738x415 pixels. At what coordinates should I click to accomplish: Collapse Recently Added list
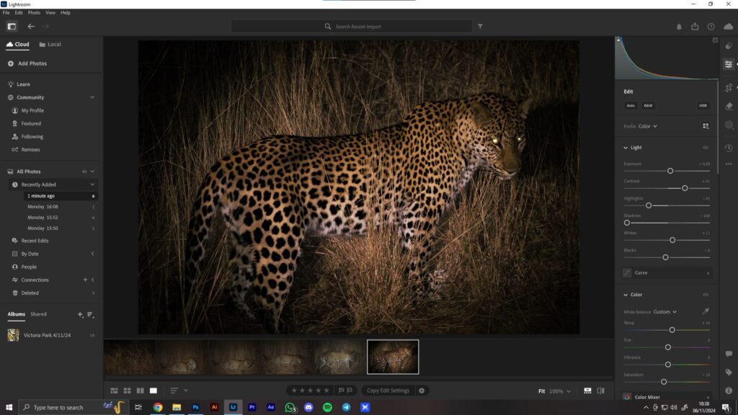coord(92,184)
